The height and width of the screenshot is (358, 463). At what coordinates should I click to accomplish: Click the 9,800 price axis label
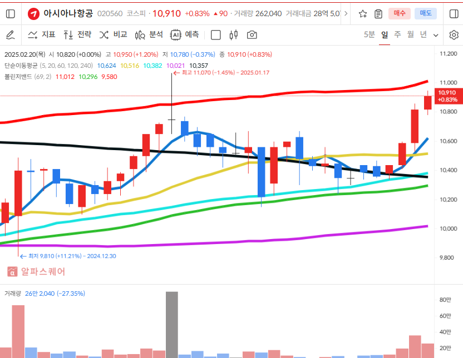tap(447, 258)
